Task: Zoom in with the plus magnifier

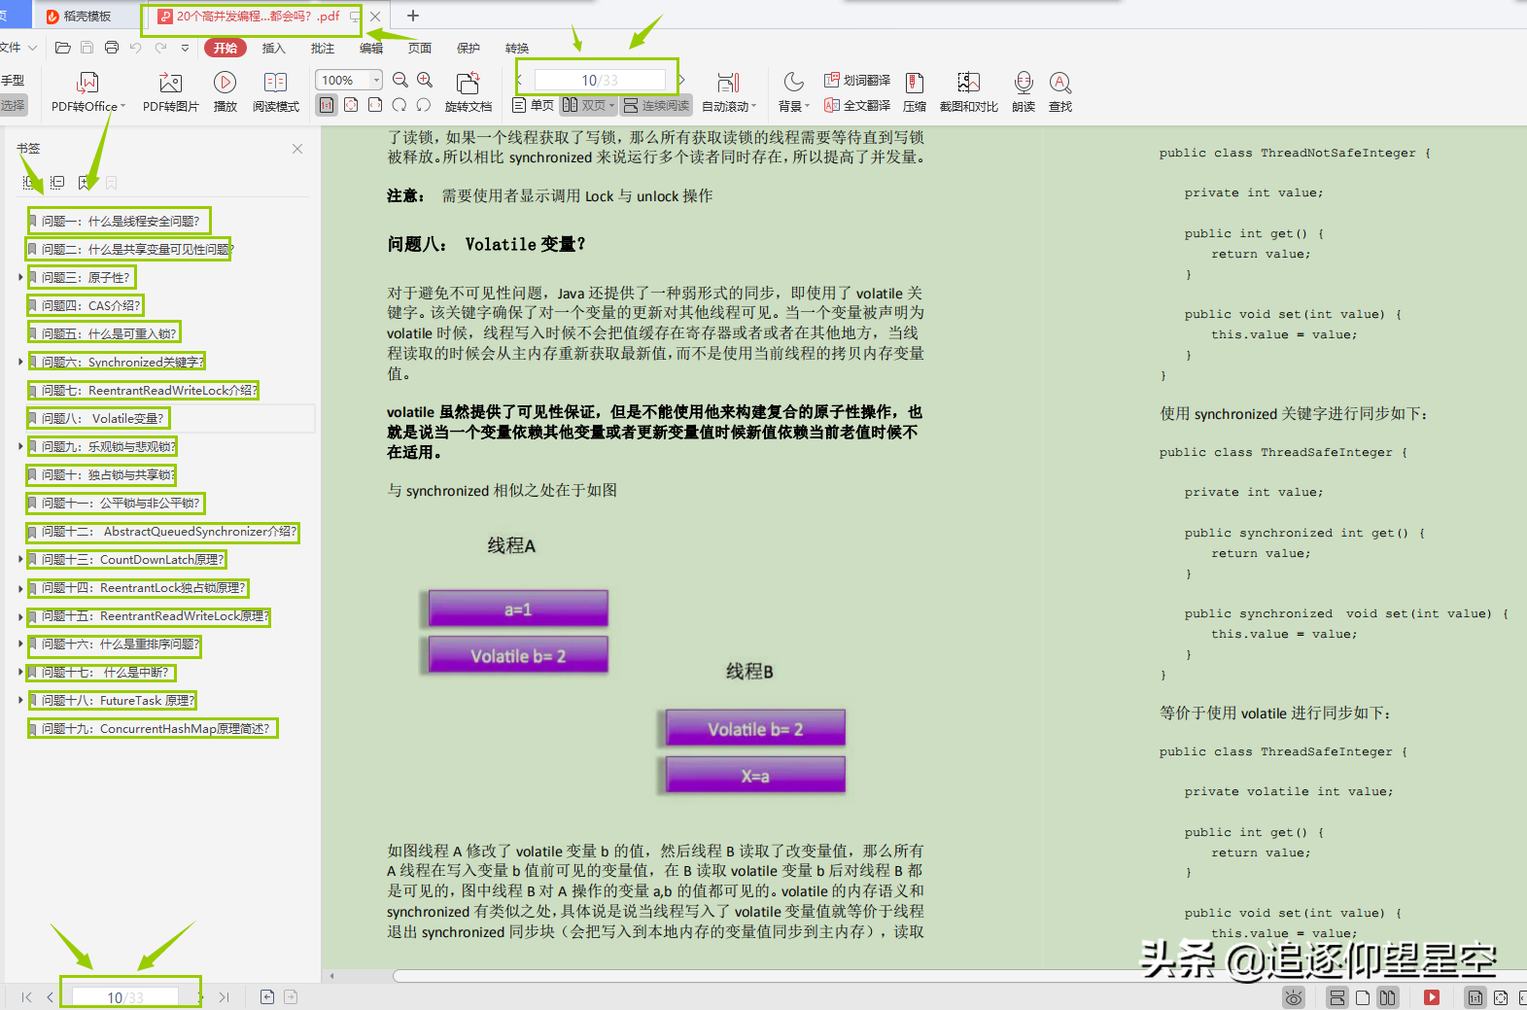Action: [425, 80]
